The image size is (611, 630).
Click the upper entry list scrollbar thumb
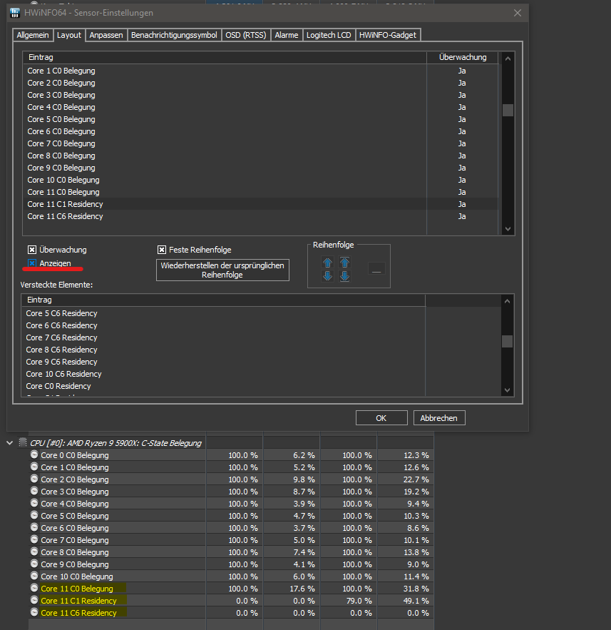click(508, 110)
